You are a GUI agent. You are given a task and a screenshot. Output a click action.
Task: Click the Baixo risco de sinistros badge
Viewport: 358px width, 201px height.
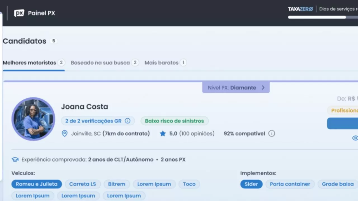coord(175,121)
